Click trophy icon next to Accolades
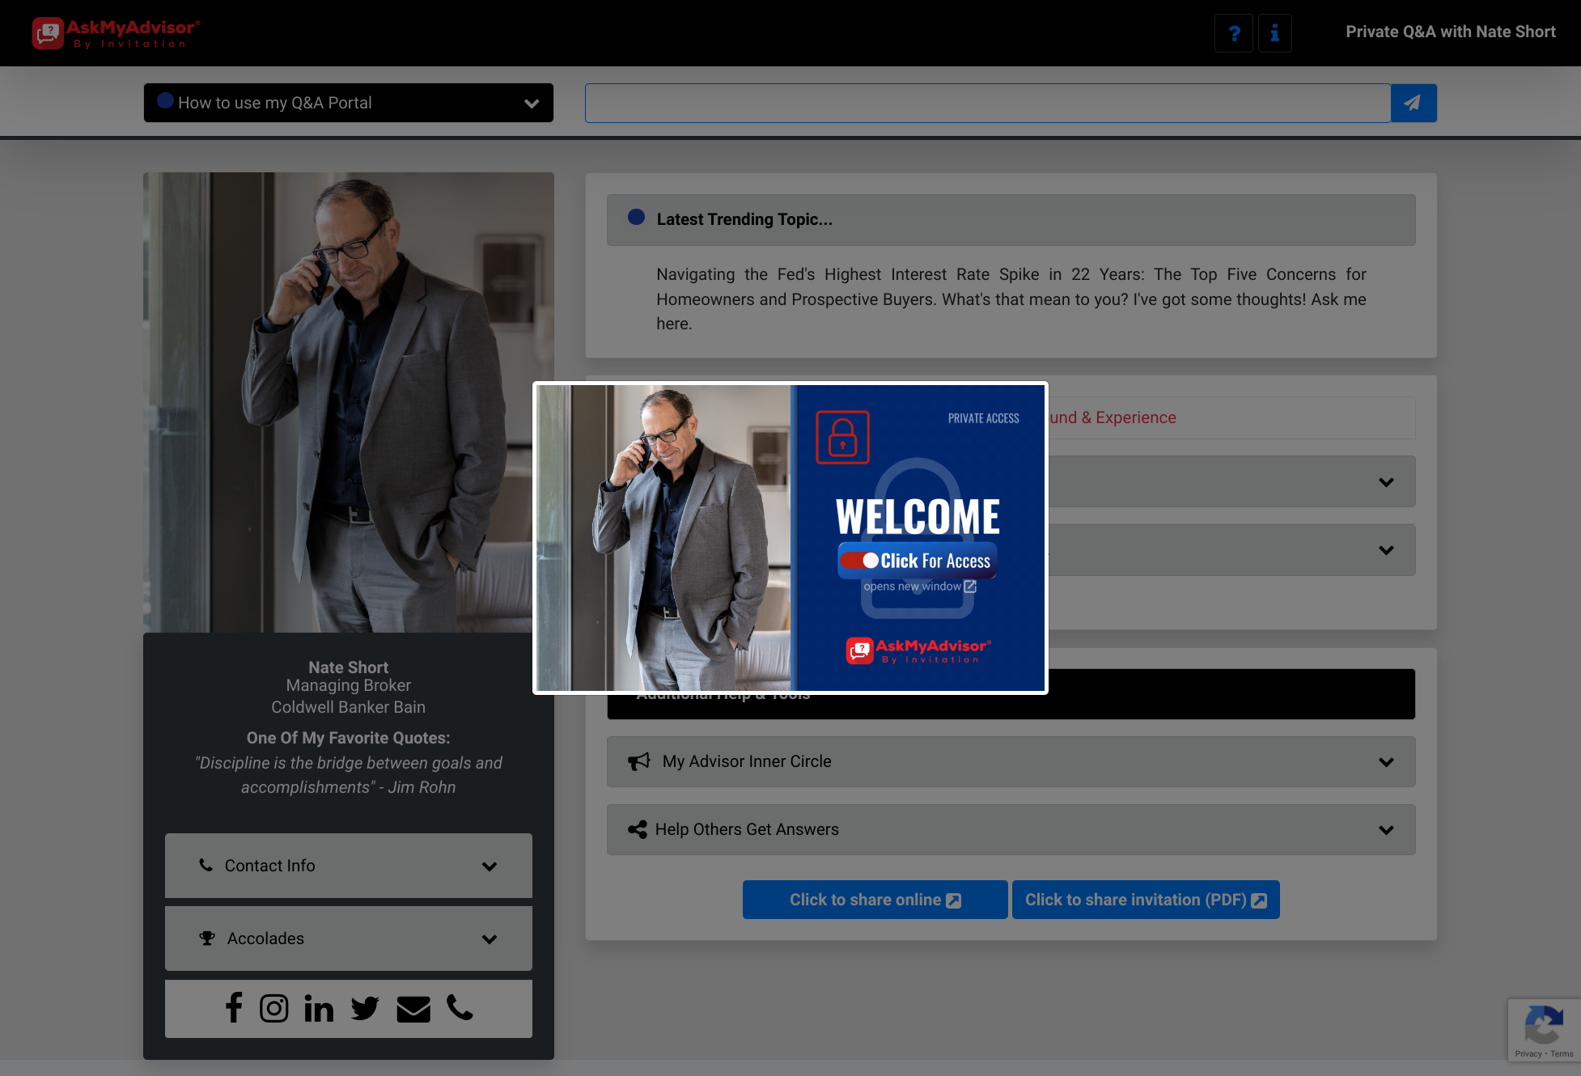The image size is (1581, 1076). click(207, 938)
